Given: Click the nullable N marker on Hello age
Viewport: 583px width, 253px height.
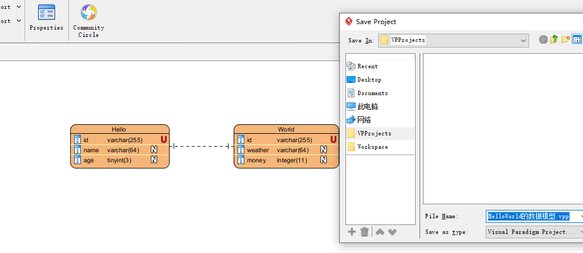Looking at the screenshot, I should click(153, 160).
